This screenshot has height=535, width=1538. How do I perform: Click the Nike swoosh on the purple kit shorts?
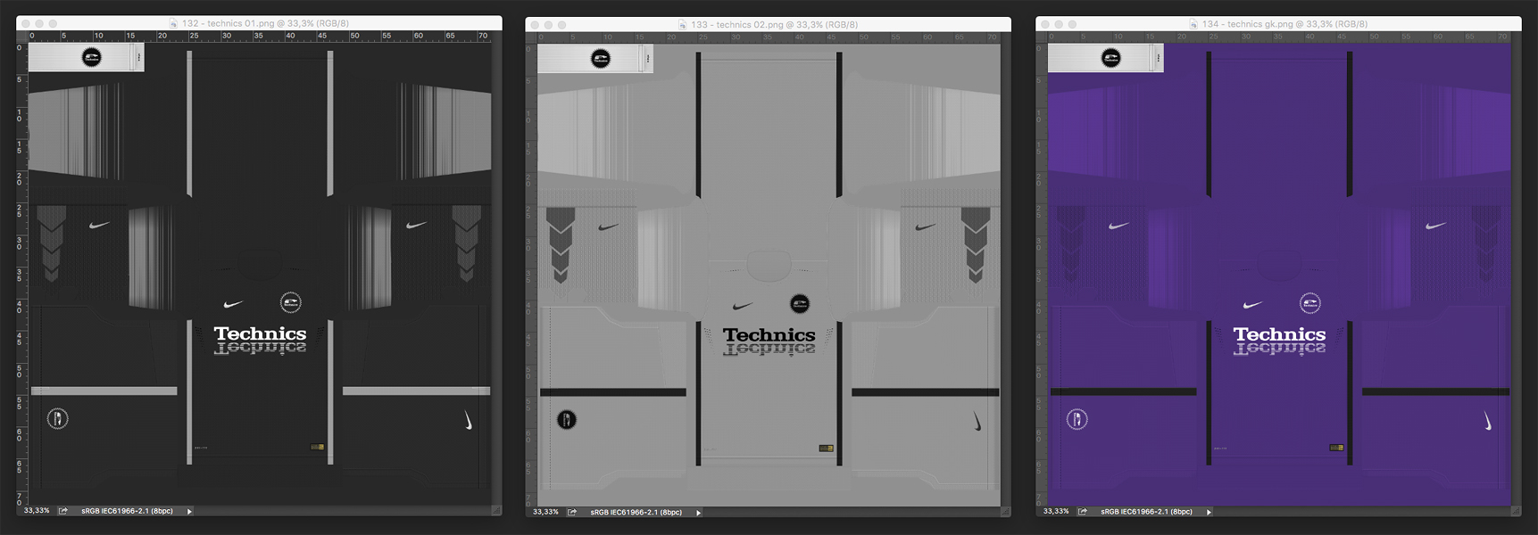click(x=1487, y=420)
